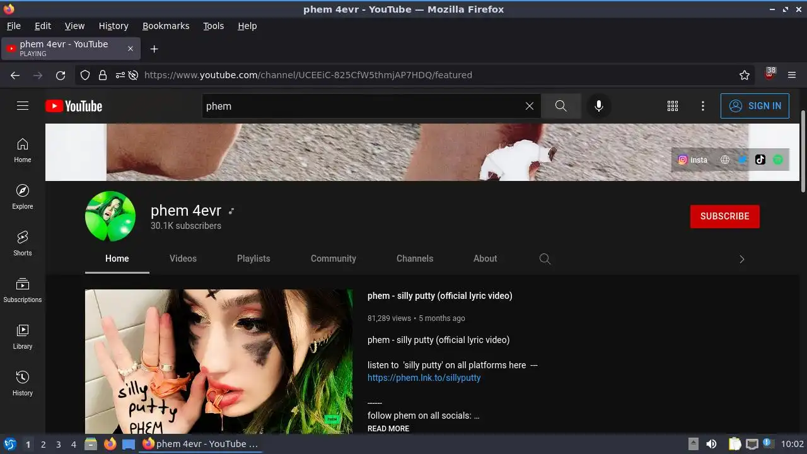Screen dimensions: 807x454
Task: Open the YouTube apps grid
Action: point(673,106)
